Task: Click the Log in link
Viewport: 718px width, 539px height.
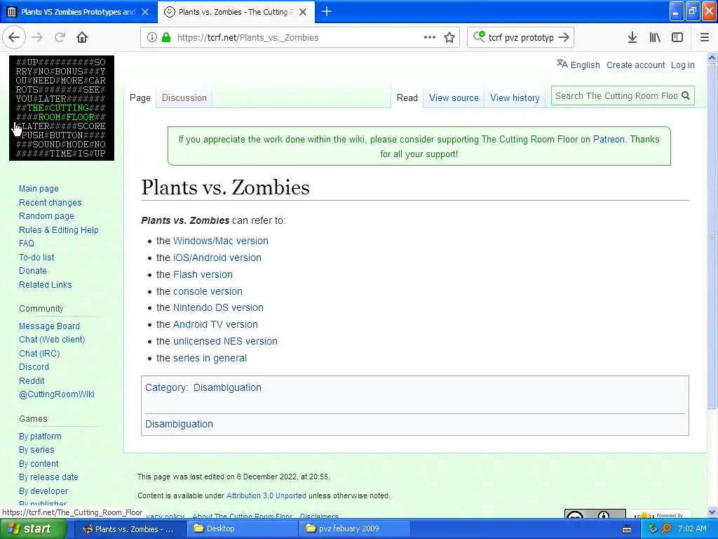Action: (683, 65)
